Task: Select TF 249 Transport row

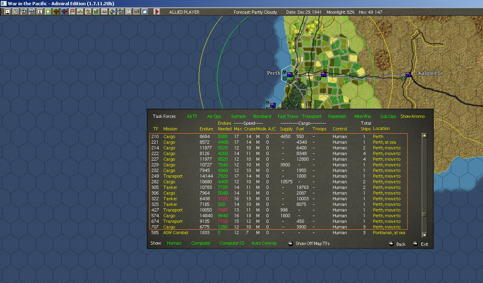Action: pyautogui.click(x=279, y=176)
